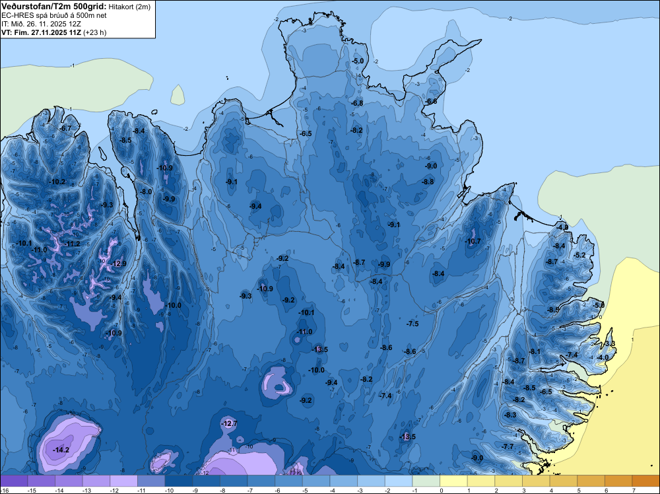Click the -10.2 temperature value
This screenshot has height=494, width=660.
coord(57,182)
